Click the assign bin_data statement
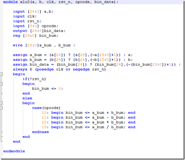The height and width of the screenshot is (160, 185). (97, 65)
